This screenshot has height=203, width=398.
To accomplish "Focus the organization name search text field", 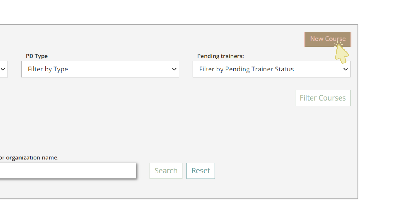I will pos(67,171).
